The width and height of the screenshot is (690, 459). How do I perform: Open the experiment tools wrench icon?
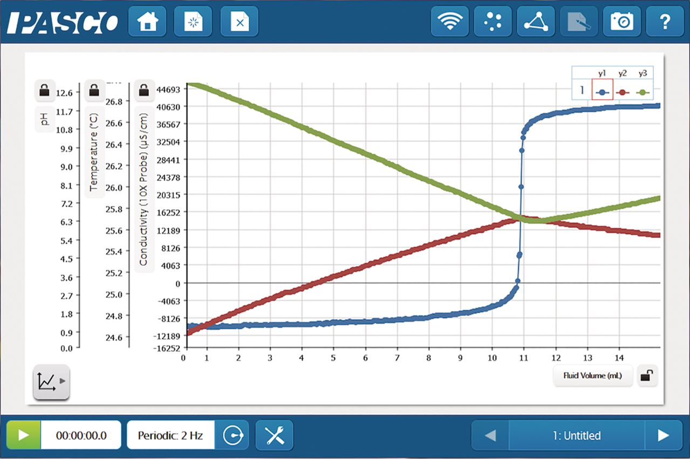pyautogui.click(x=275, y=435)
